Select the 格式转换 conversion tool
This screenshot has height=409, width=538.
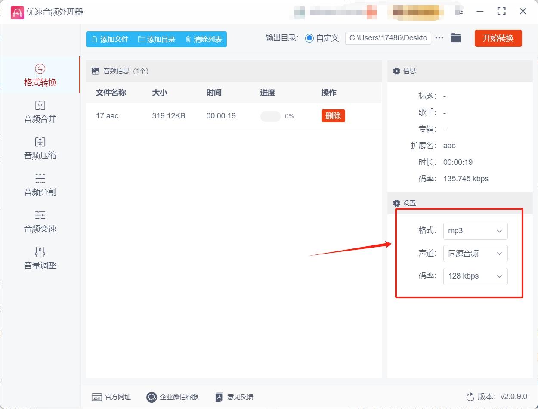click(x=40, y=75)
